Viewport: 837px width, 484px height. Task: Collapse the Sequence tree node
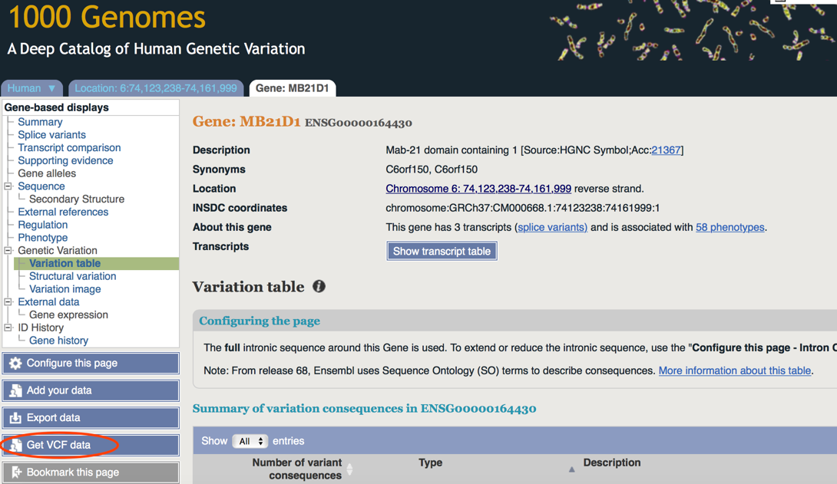(8, 186)
